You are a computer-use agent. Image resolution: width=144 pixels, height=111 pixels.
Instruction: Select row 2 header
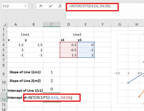click(x=4, y=35)
